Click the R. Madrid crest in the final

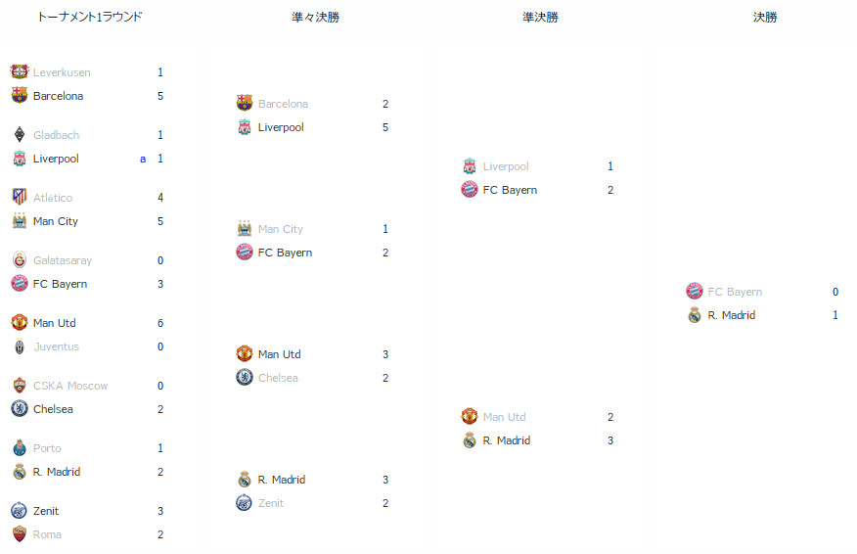click(695, 315)
